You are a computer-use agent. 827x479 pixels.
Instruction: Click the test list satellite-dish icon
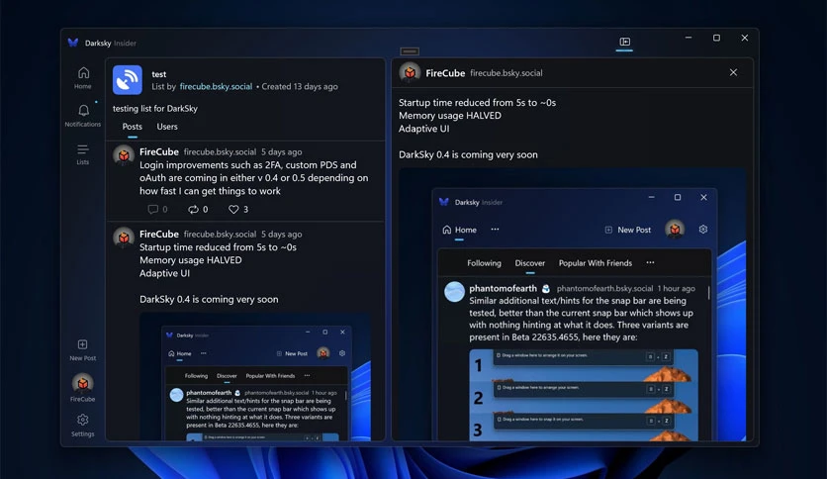[x=127, y=79]
